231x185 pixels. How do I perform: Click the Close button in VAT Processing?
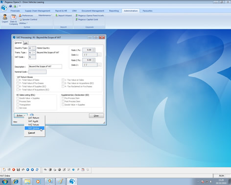tap(96, 116)
